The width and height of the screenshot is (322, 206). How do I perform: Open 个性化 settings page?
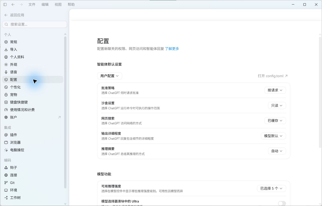(x=33, y=87)
